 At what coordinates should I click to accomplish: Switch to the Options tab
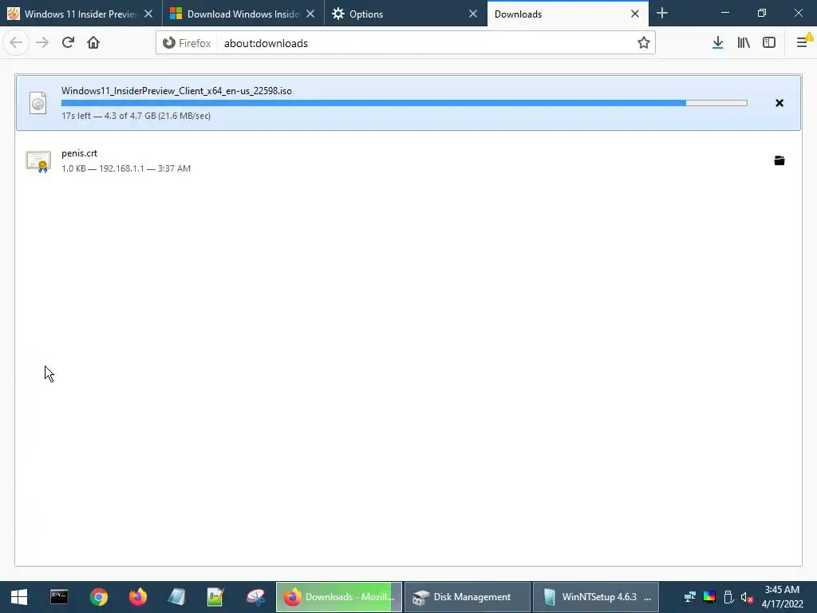405,14
